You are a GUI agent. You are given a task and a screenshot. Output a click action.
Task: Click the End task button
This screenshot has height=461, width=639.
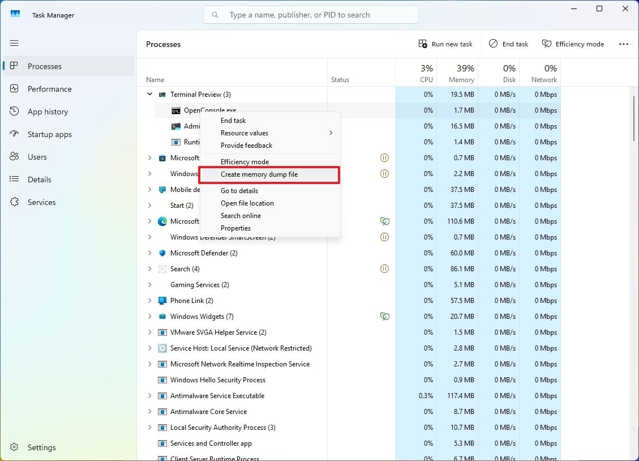(508, 44)
